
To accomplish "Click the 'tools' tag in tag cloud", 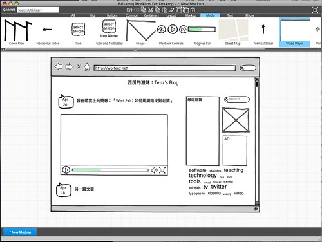I will tap(194, 181).
